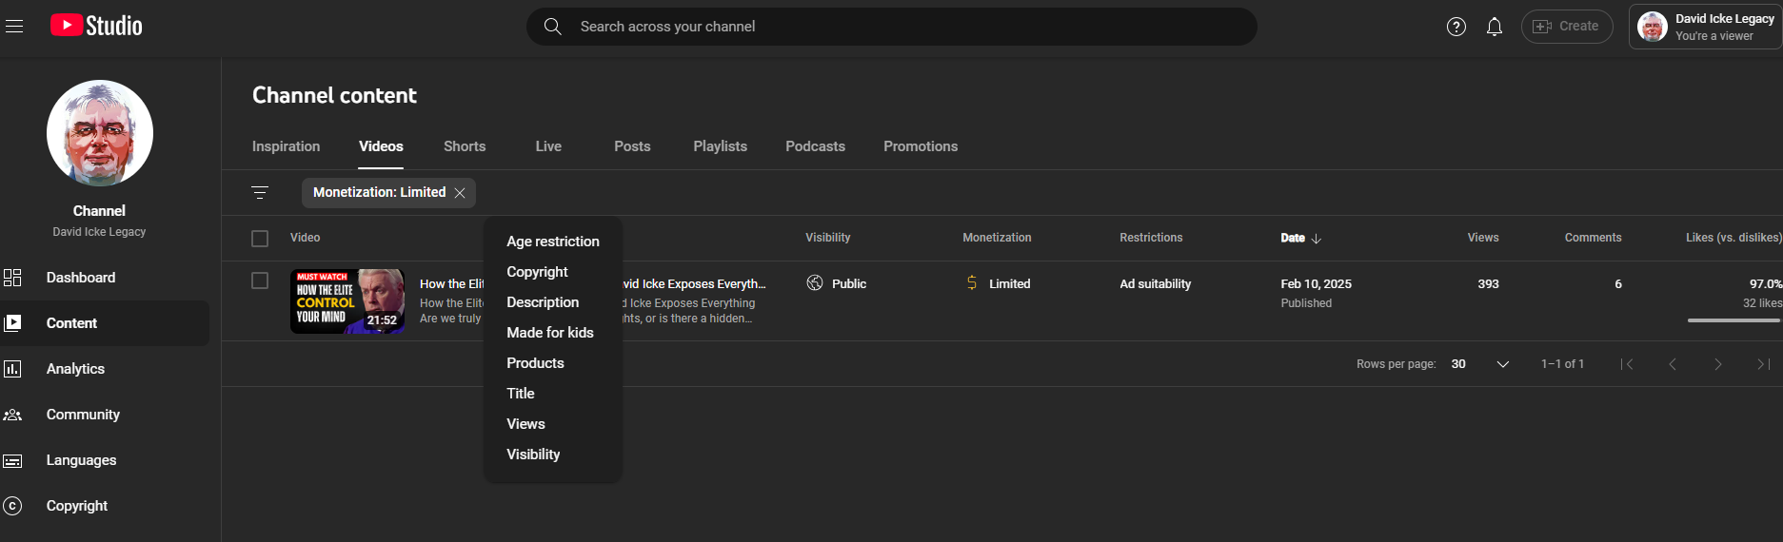The image size is (1783, 542).
Task: Choose Products filter option
Action: point(553,363)
